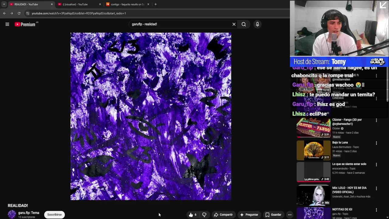Click channel 'Laura Bermudez - Topic'
Viewport: 389px width, 219px height.
pyautogui.click(x=345, y=147)
